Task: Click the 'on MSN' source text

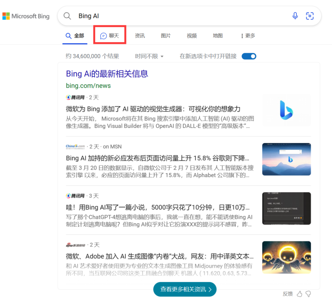Action: 112,147
